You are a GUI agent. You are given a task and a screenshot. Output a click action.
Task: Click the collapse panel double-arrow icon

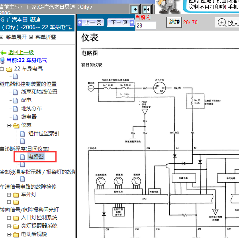coord(147,10)
